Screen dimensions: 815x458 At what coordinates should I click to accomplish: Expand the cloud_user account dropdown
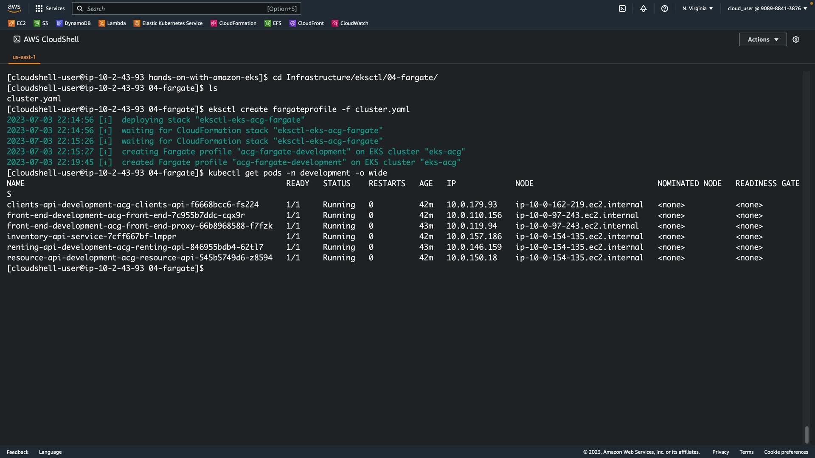coord(767,8)
